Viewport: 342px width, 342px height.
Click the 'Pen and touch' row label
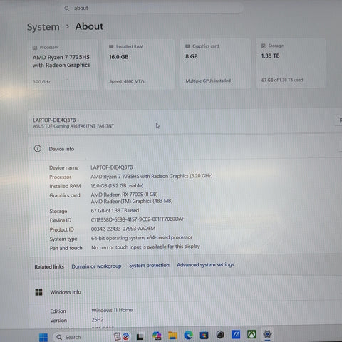pyautogui.click(x=66, y=248)
